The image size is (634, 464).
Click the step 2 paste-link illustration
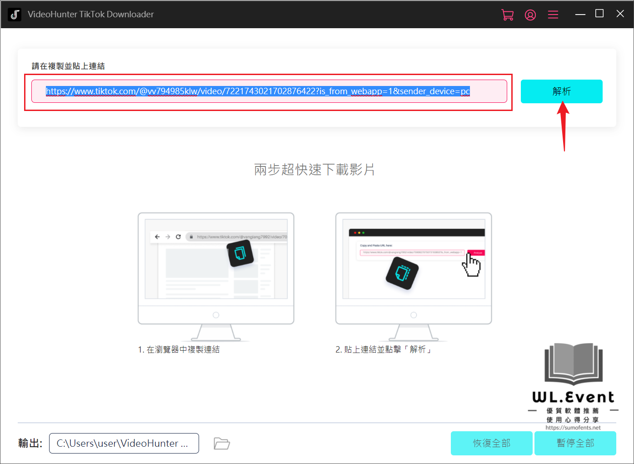tap(414, 277)
